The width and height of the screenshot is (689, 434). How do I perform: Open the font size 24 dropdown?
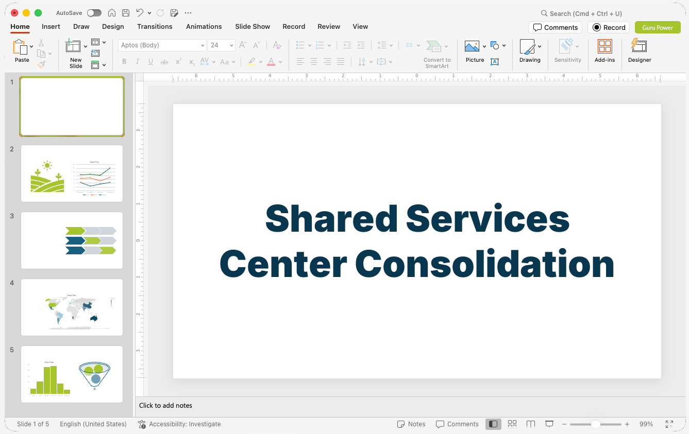(232, 45)
